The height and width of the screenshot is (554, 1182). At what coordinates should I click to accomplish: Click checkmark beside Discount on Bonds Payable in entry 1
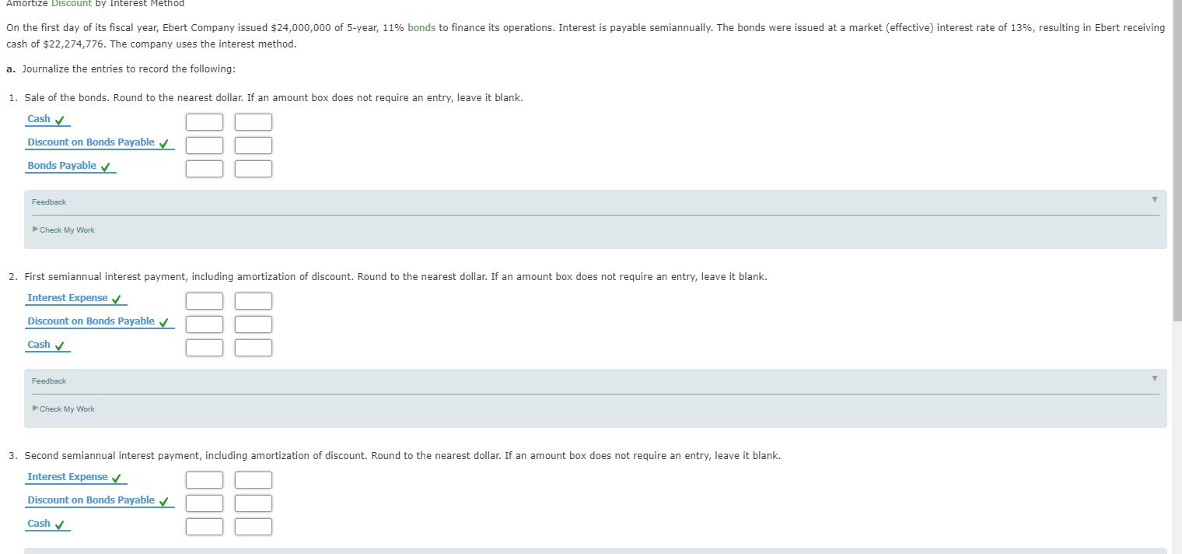point(163,142)
